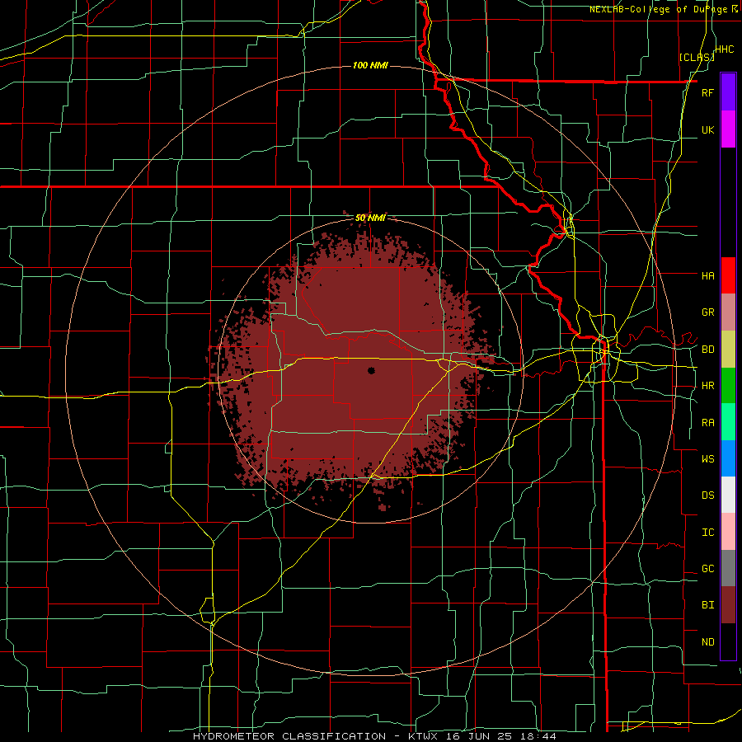Screen dimensions: 742x742
Task: Click the WS legend label
Action: 707,458
